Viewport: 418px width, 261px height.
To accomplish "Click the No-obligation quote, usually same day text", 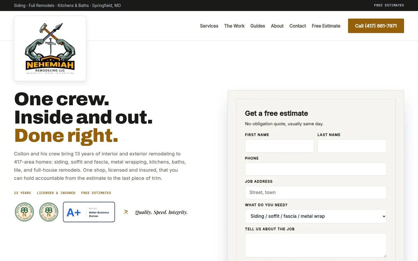I will click(284, 124).
